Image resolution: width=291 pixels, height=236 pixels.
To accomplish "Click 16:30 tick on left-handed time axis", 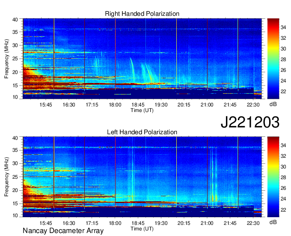I will [x=69, y=223].
